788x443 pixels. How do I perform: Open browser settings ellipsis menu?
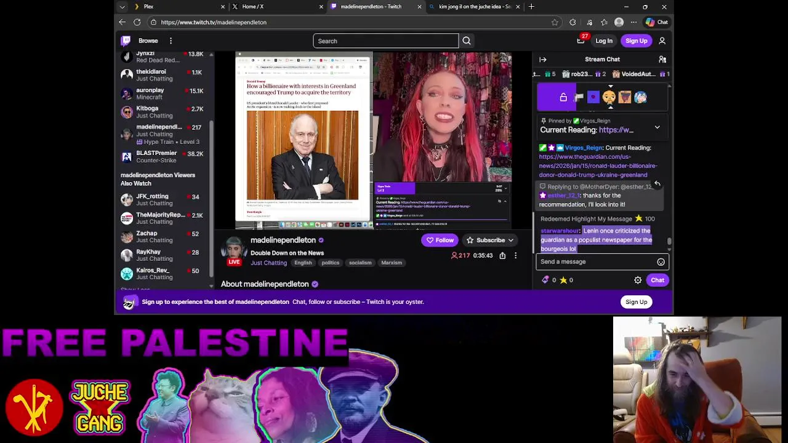[x=633, y=22]
